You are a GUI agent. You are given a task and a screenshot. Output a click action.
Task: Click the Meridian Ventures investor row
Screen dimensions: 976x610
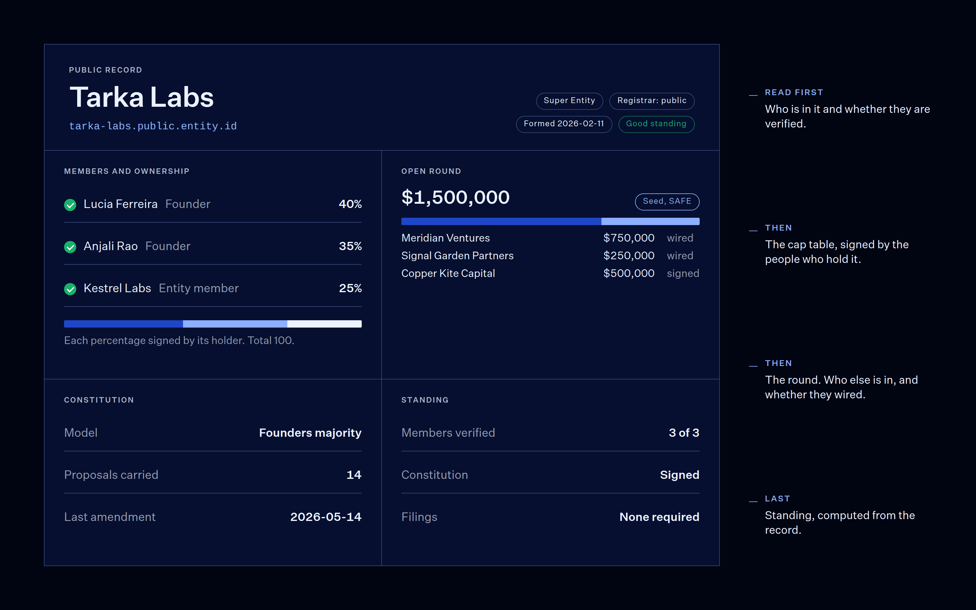tap(550, 238)
